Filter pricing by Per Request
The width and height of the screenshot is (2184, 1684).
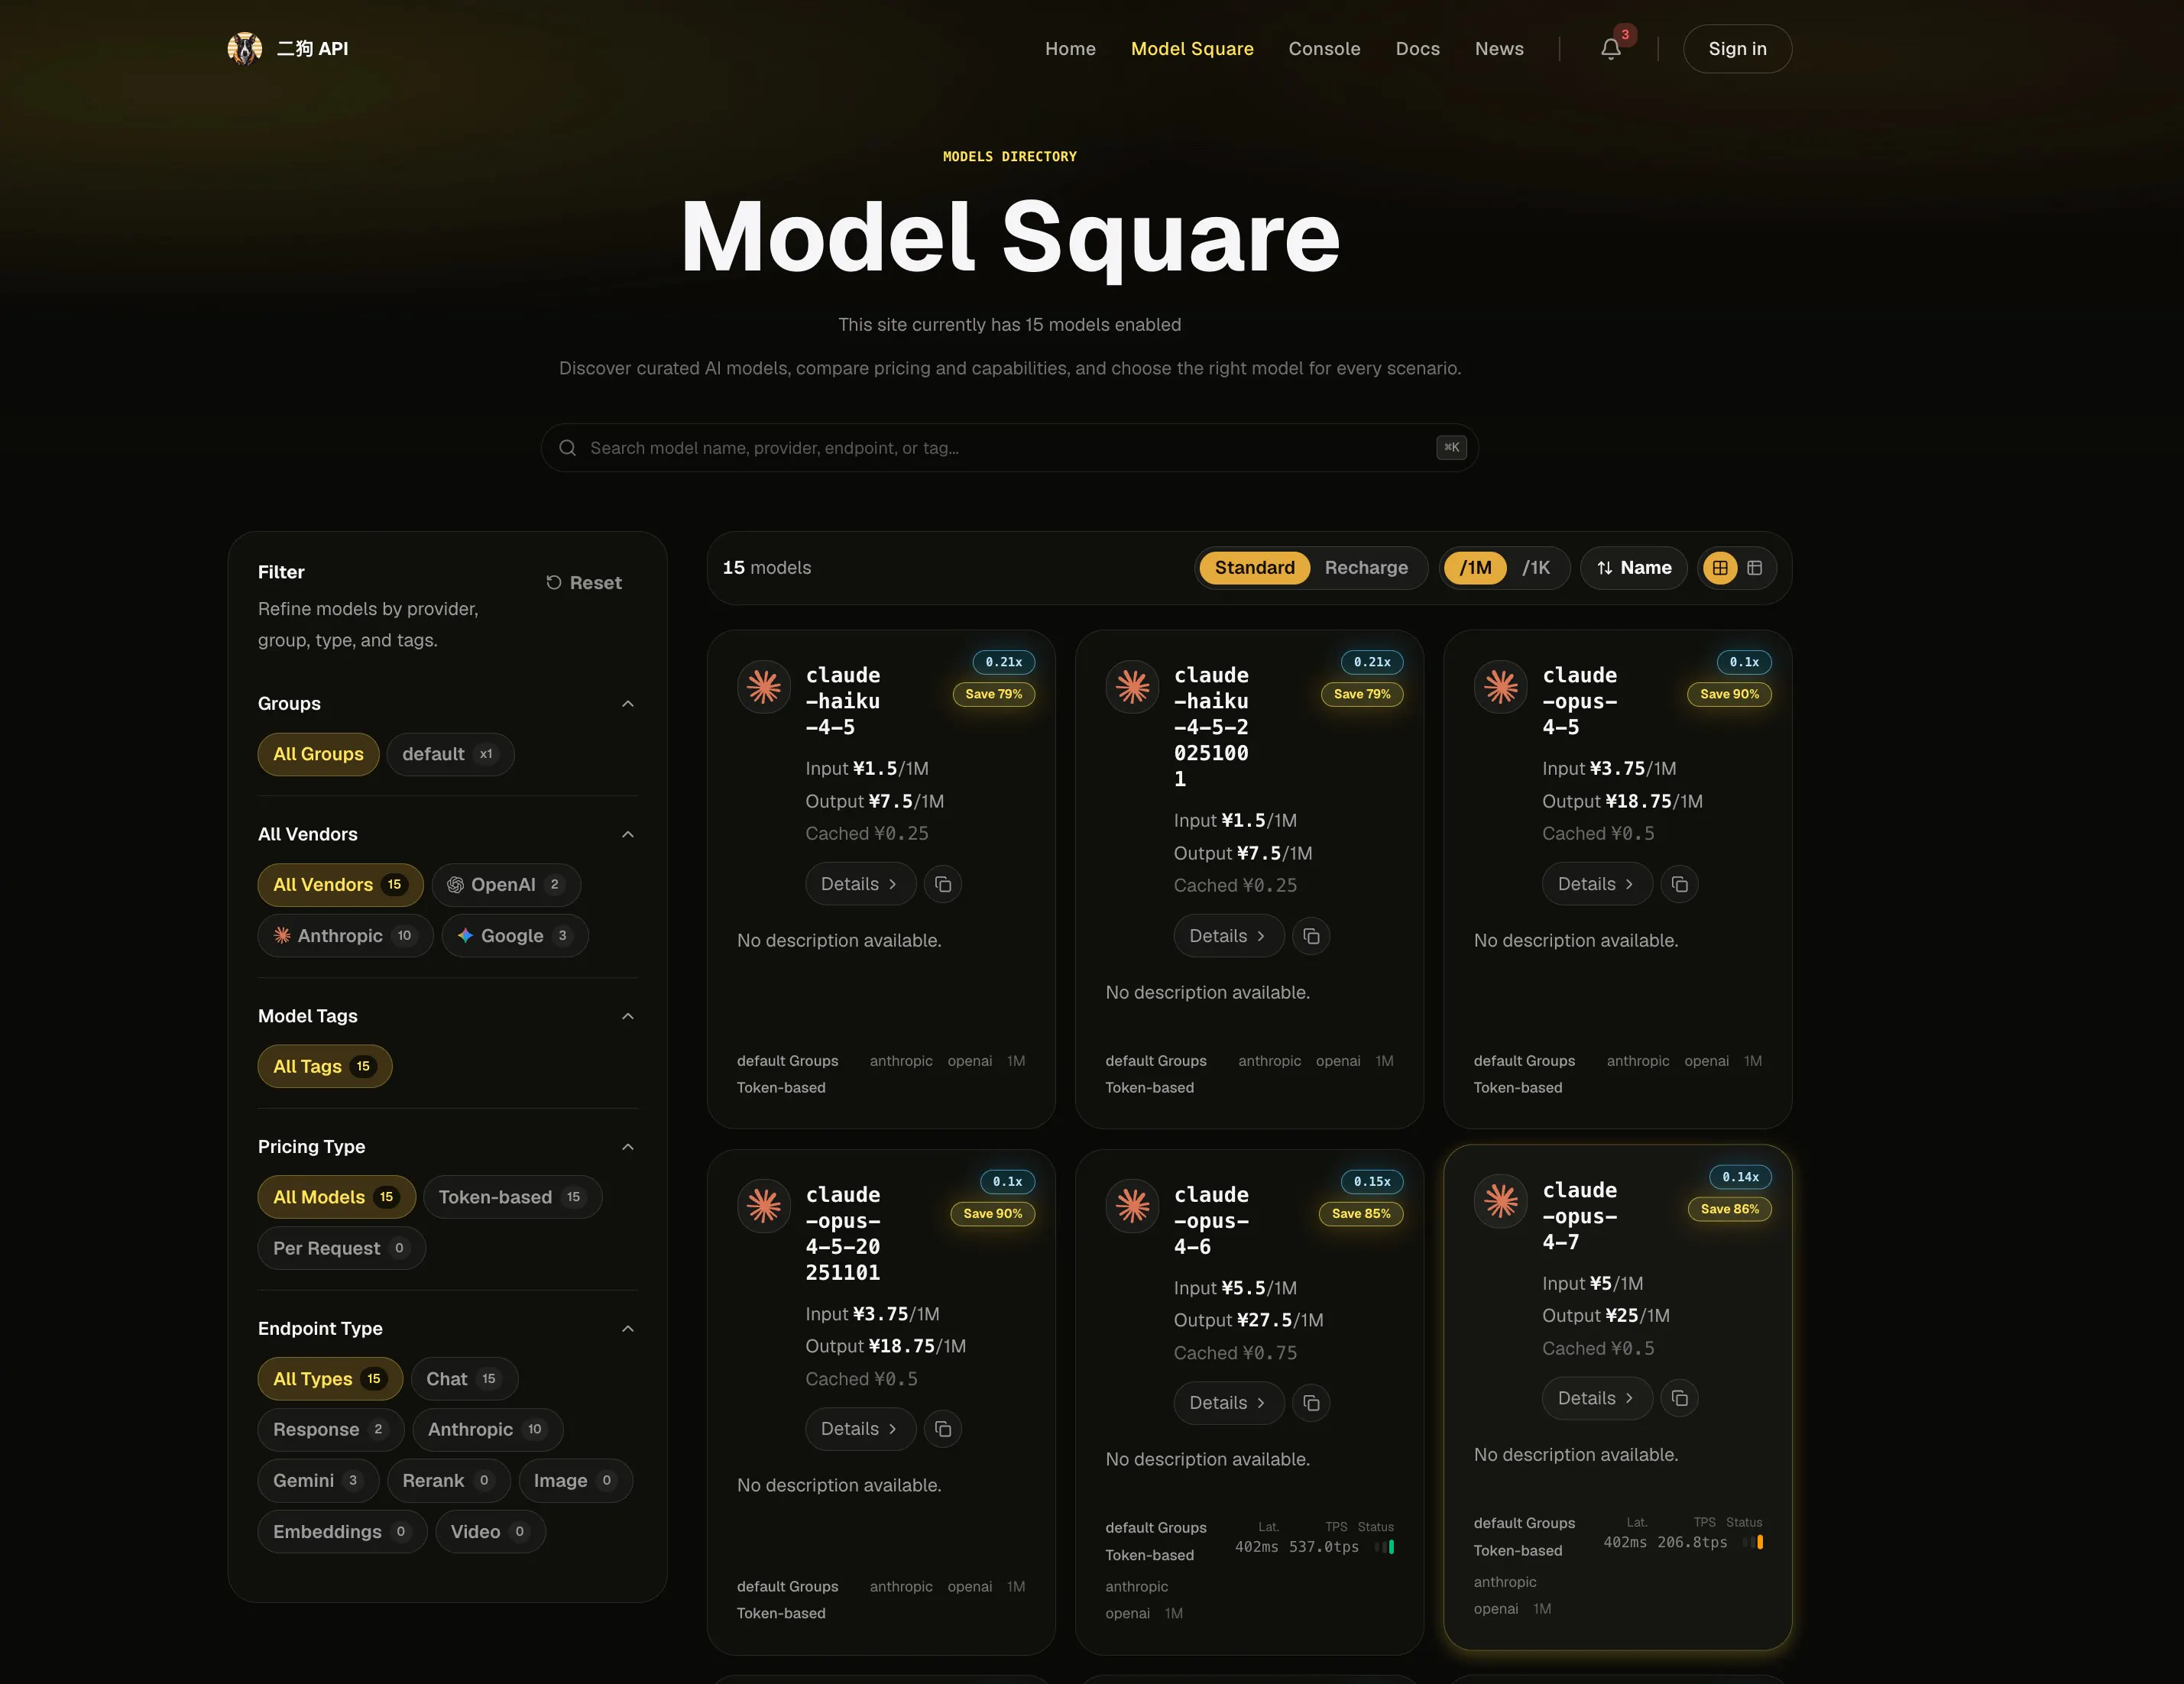pyautogui.click(x=341, y=1248)
